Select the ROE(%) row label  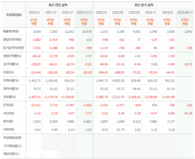point(8,72)
